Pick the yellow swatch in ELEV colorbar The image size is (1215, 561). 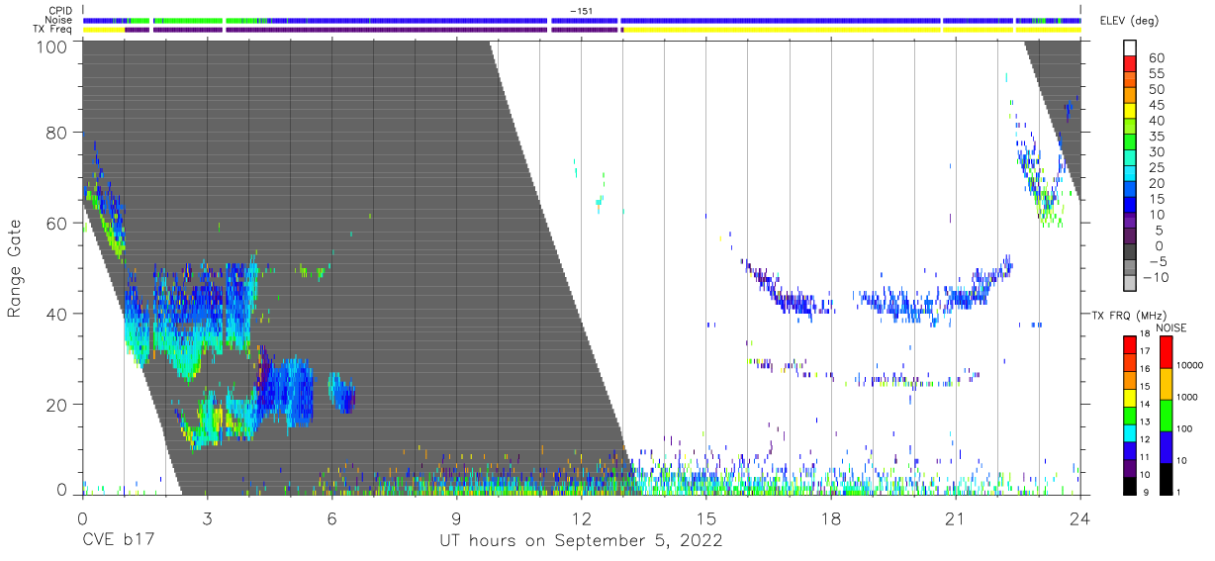click(1130, 113)
